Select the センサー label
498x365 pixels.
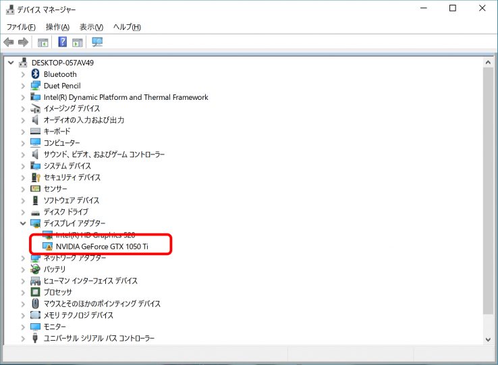55,189
